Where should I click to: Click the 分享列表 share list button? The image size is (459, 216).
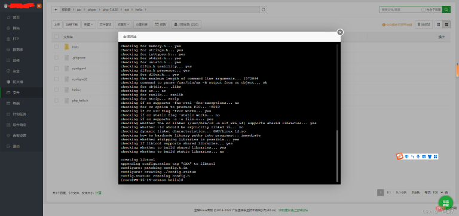pos(142,24)
